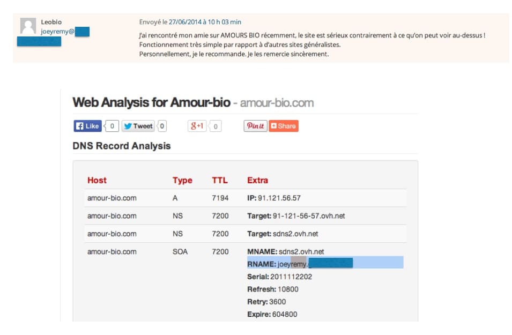
Task: Click the Type column header
Action: pyautogui.click(x=182, y=180)
